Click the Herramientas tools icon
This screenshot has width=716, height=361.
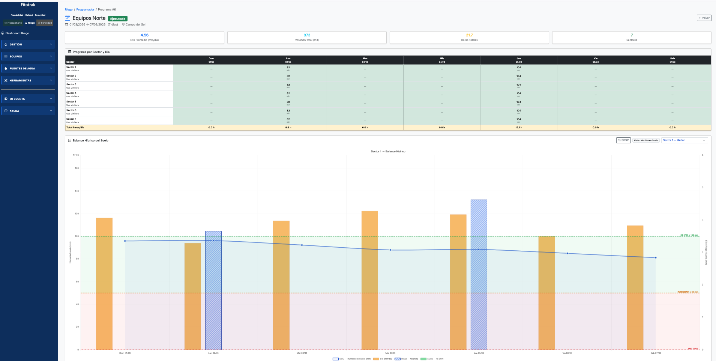(6, 80)
